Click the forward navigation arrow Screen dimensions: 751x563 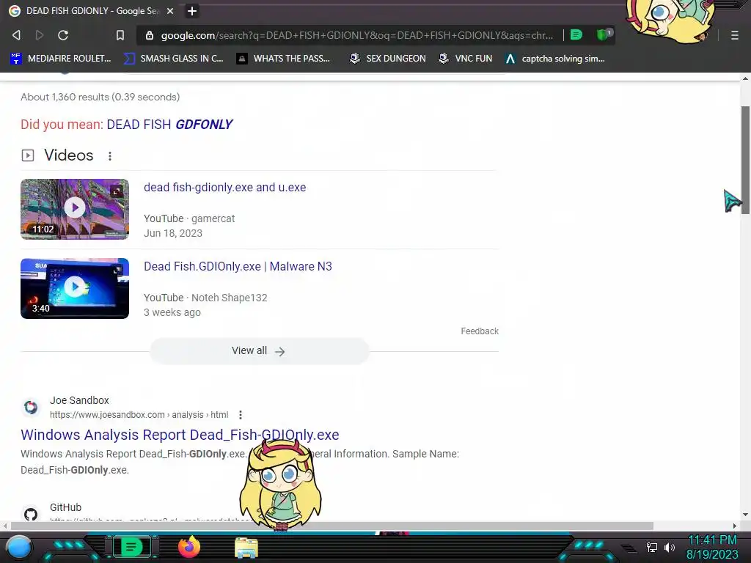(x=40, y=35)
